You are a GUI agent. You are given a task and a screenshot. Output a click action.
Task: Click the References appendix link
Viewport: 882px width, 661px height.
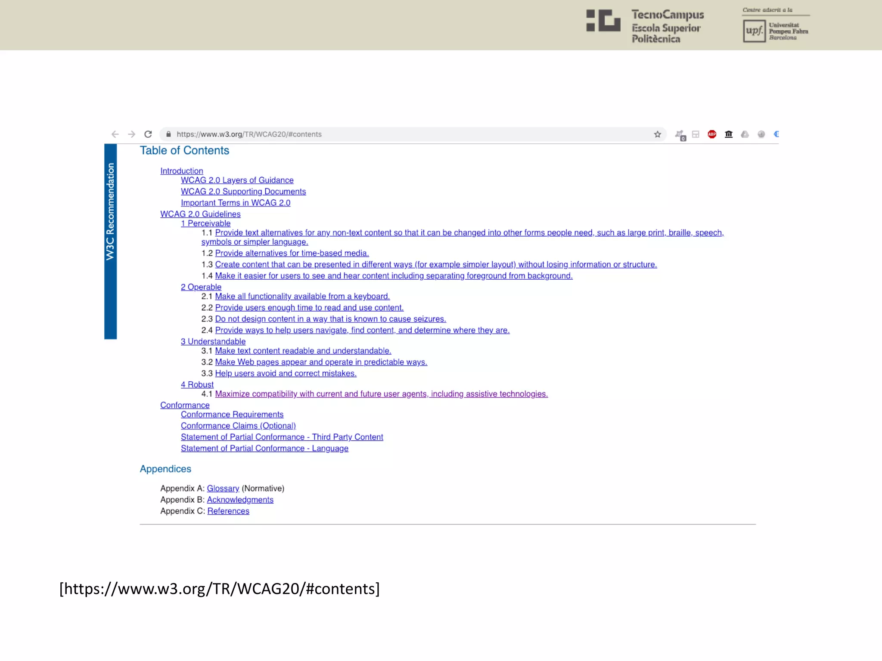point(228,511)
